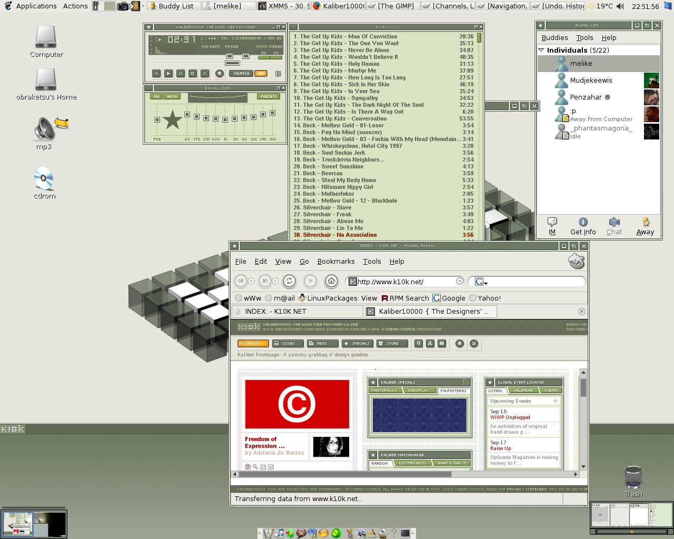The width and height of the screenshot is (674, 539).
Task: Skip to next track in XMMS
Action: coord(205,74)
